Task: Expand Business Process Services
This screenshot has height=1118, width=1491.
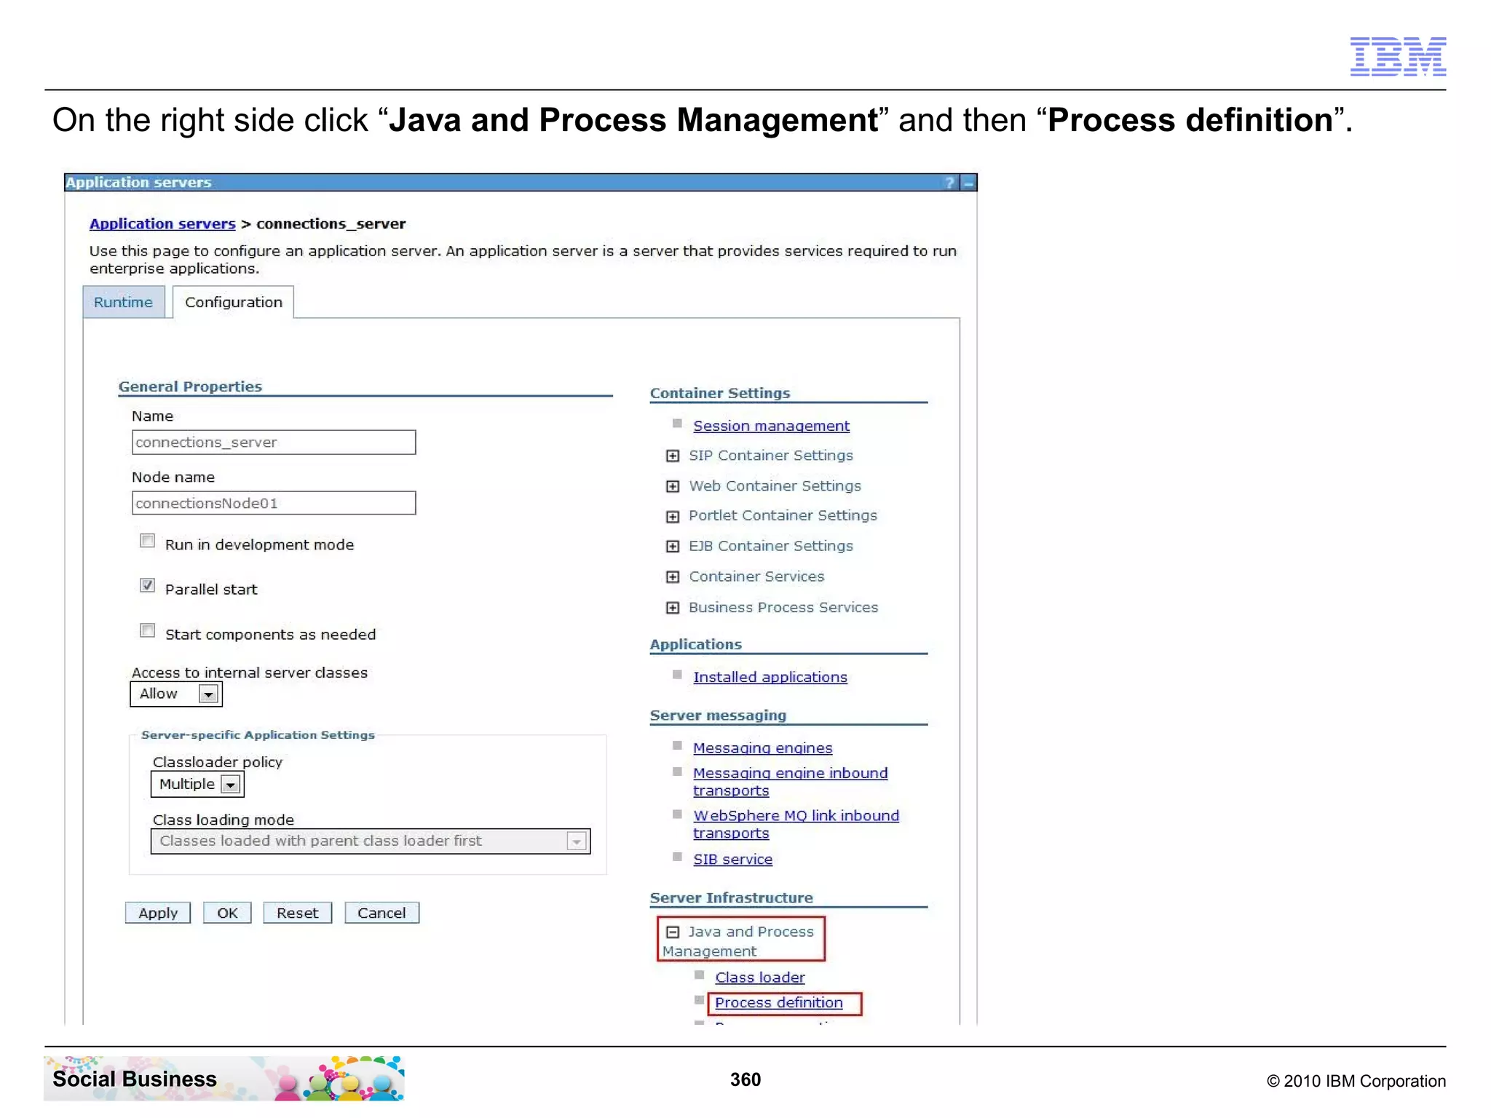Action: point(673,608)
